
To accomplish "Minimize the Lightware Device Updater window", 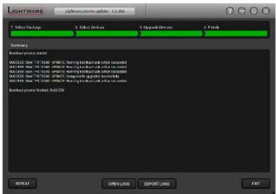I will tap(242, 11).
